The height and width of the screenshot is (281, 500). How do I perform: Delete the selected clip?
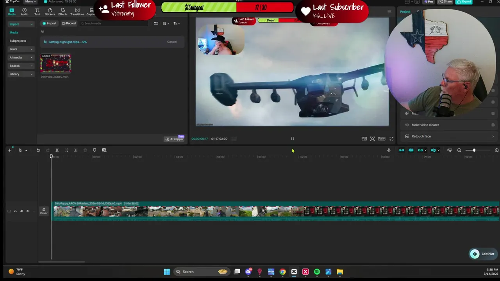(x=85, y=150)
